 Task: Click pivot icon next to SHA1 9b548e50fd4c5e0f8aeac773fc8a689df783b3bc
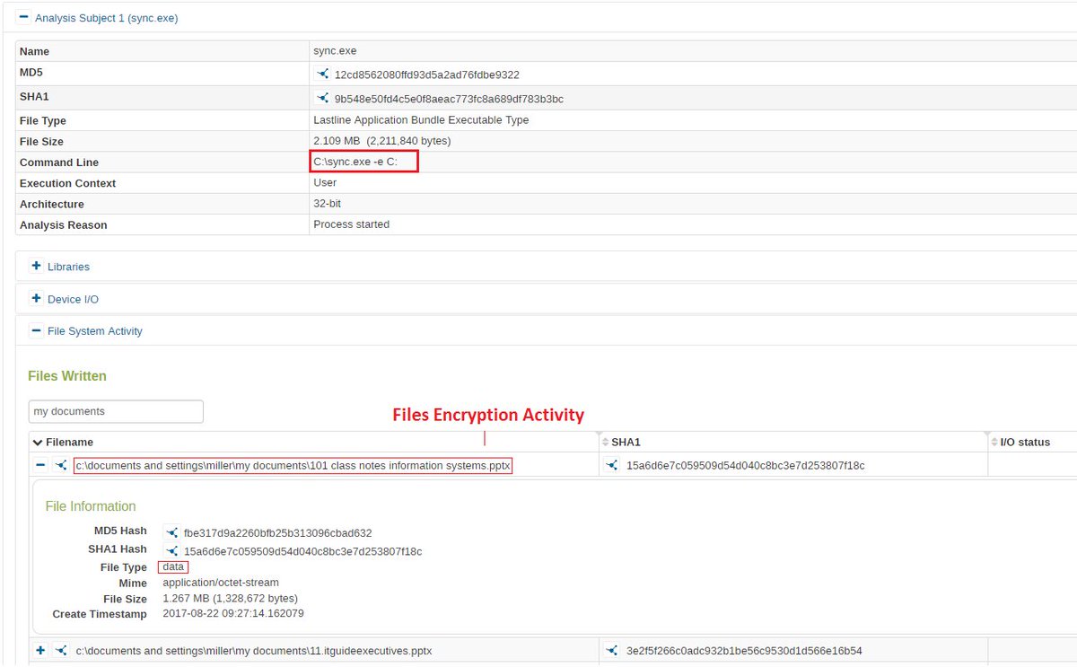click(322, 98)
